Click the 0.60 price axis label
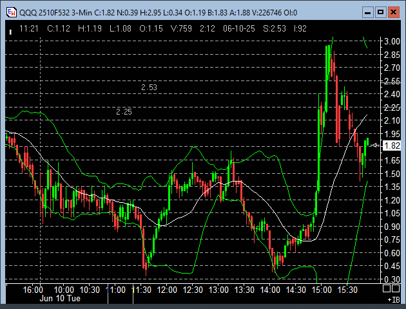Image resolution: width=406 pixels, height=309 pixels. [392, 253]
